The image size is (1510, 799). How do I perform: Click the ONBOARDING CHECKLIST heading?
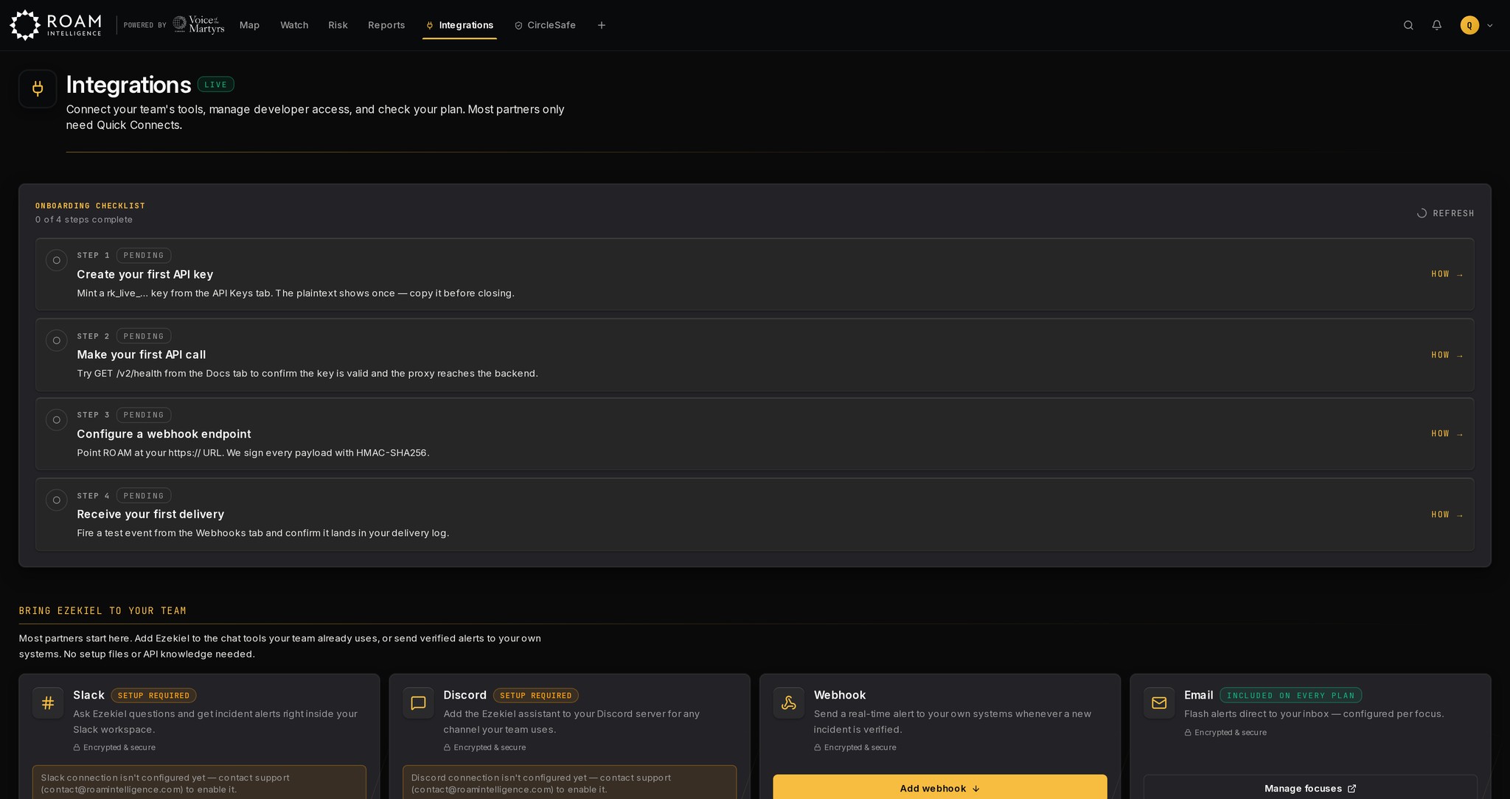pos(90,206)
